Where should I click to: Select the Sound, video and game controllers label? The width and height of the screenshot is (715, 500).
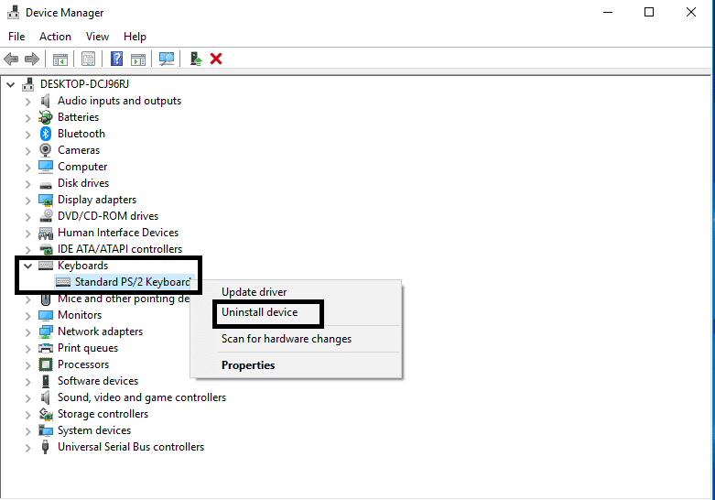(142, 397)
